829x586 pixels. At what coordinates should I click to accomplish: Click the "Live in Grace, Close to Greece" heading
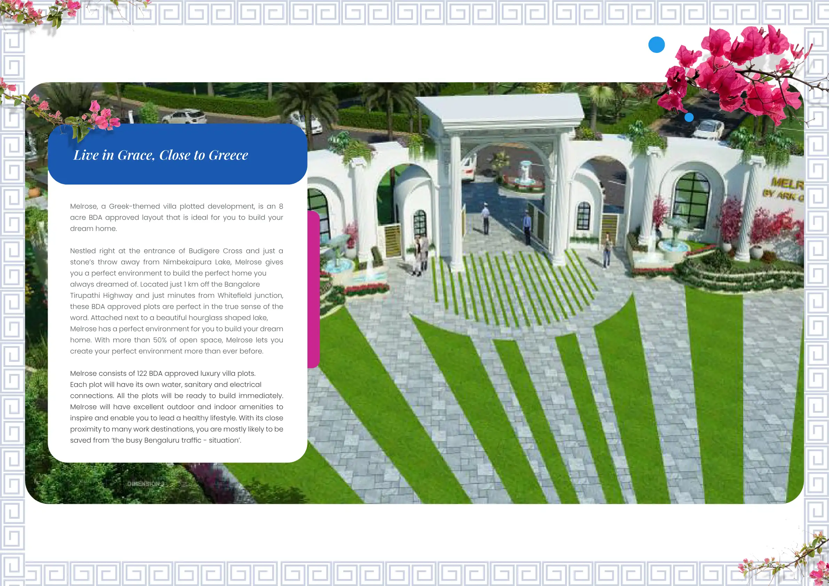tap(161, 155)
